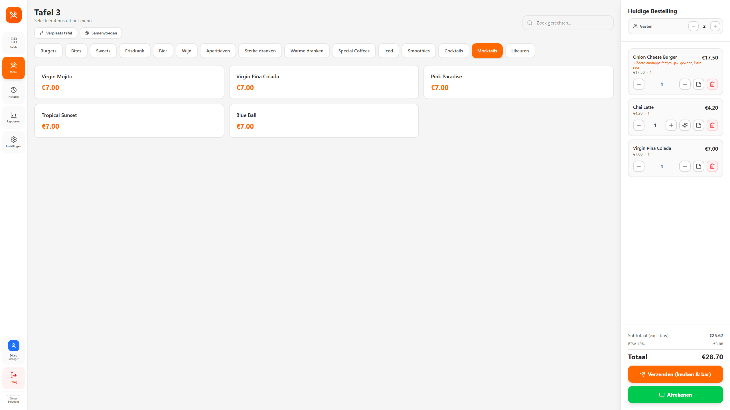Select the Aperitieven category tab
This screenshot has width=730, height=410.
pos(218,51)
